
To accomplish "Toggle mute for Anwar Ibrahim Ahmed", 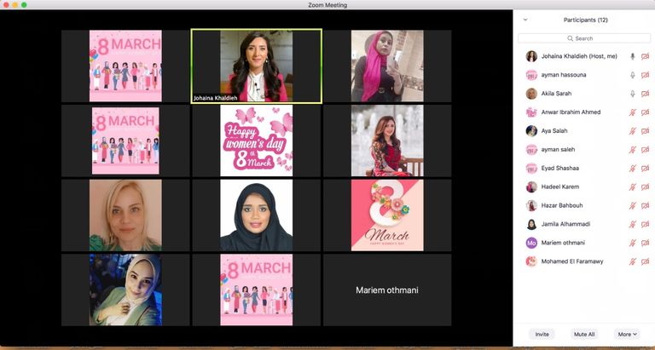I will (x=632, y=112).
